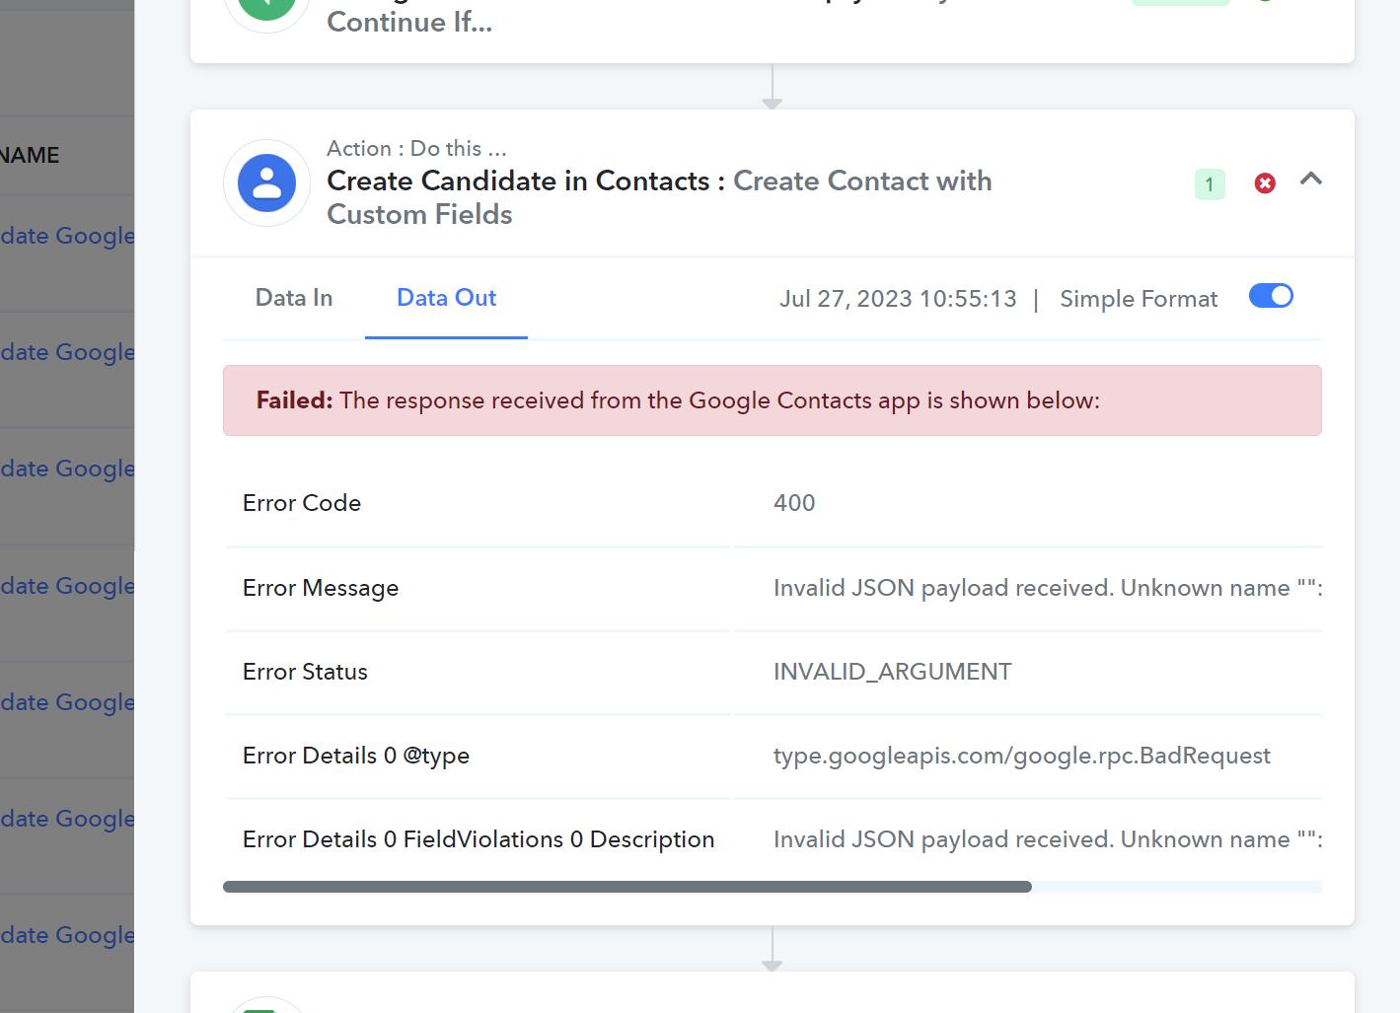Click the Failed response alert banner

point(773,400)
